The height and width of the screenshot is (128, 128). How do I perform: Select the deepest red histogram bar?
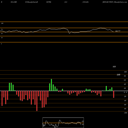[37, 101]
